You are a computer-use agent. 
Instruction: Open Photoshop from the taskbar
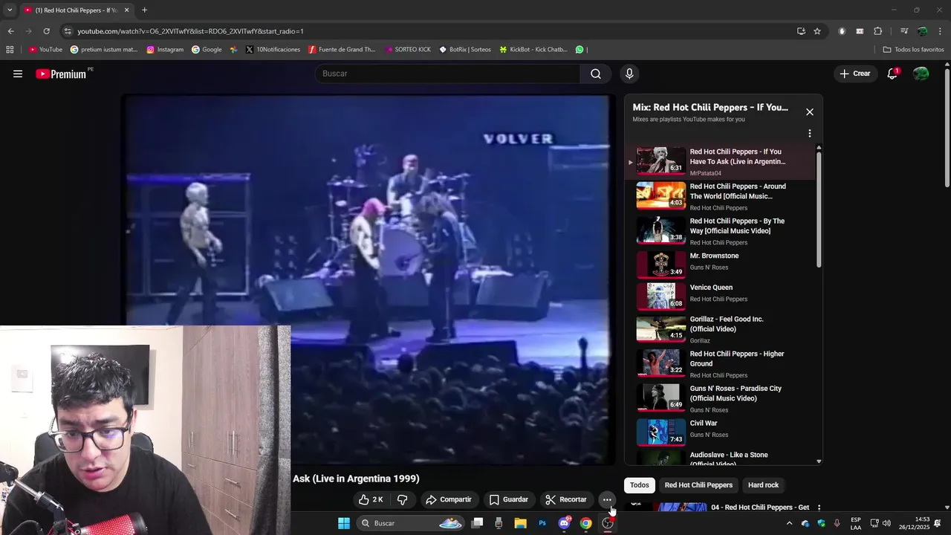coord(542,523)
